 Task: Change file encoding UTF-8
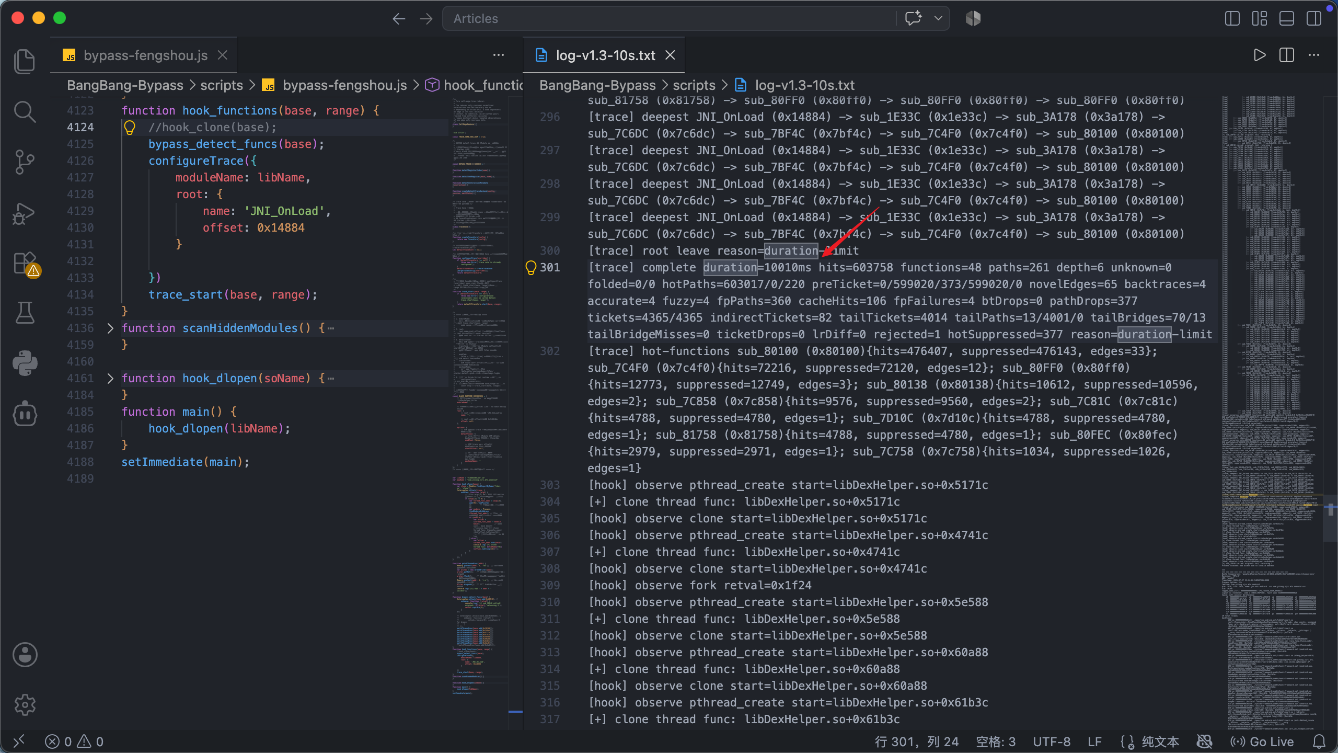[1052, 741]
